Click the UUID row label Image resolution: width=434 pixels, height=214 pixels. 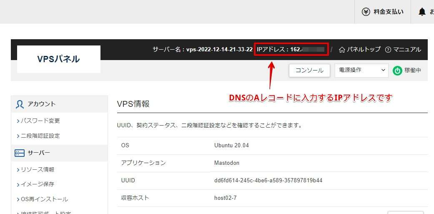[128, 181]
